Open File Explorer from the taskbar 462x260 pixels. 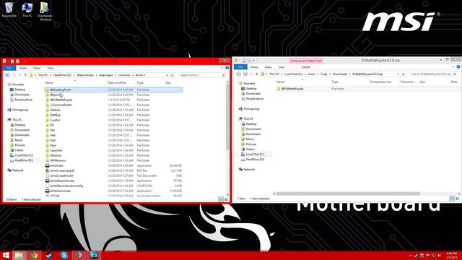pos(19,255)
